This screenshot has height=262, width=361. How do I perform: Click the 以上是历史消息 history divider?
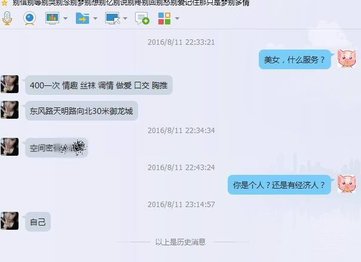point(180,242)
